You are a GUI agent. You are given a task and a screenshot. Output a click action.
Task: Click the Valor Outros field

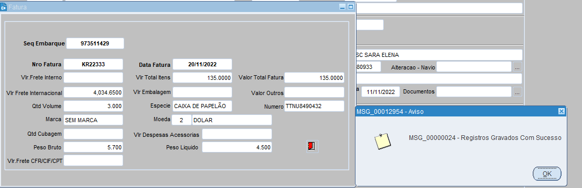315,92
